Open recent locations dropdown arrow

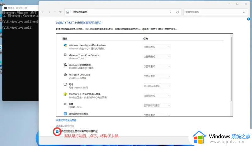[x=55, y=12]
